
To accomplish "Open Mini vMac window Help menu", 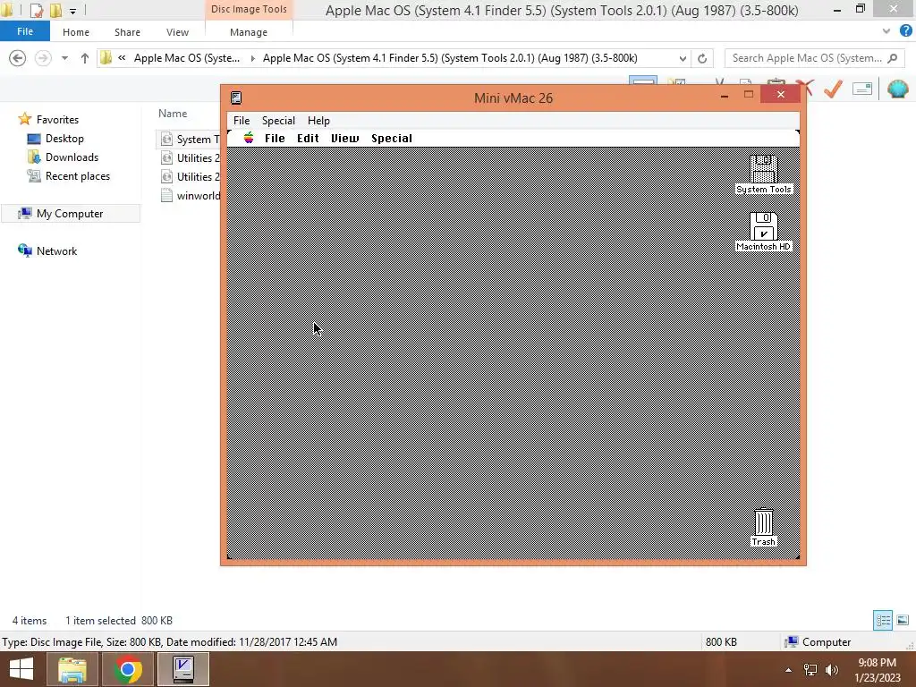I will click(318, 121).
